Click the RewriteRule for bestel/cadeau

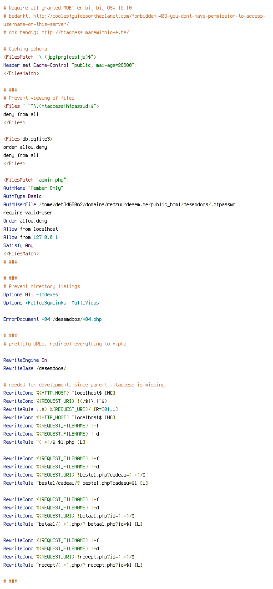point(76,483)
